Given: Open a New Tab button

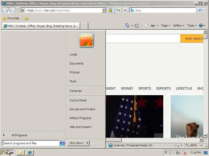Looking at the screenshot, I should click(x=84, y=26).
